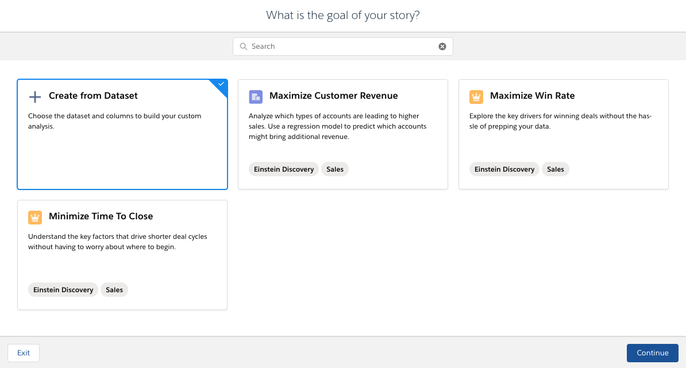The height and width of the screenshot is (368, 686).
Task: Click the Maximize Customer Revenue table icon
Action: click(x=256, y=96)
